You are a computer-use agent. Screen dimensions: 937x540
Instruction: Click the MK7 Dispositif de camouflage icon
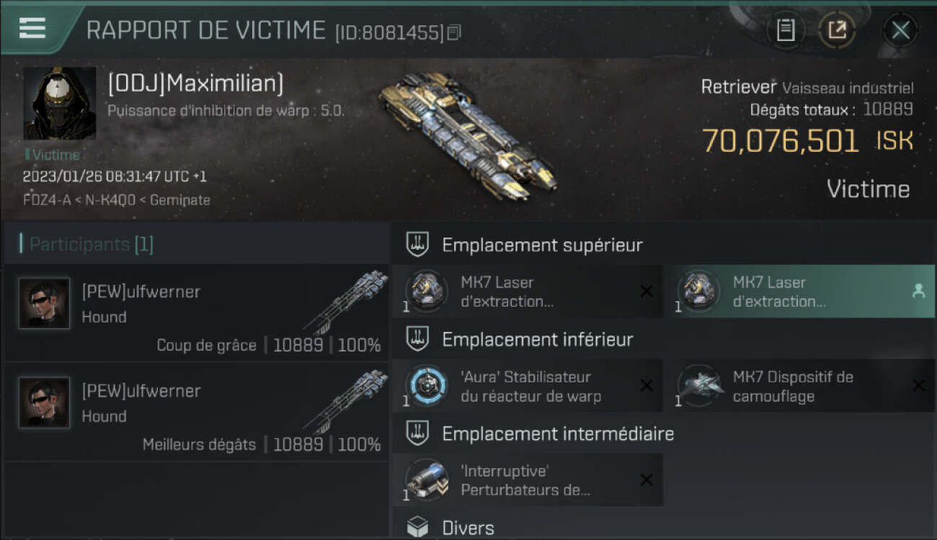[698, 385]
